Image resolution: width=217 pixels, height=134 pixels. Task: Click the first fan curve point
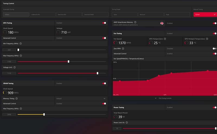click(120, 81)
